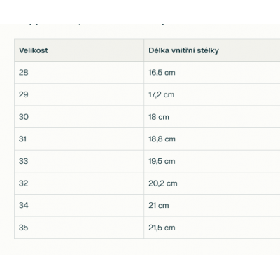Click the 20,2 cm insole length
280x280 pixels.
coord(163,183)
